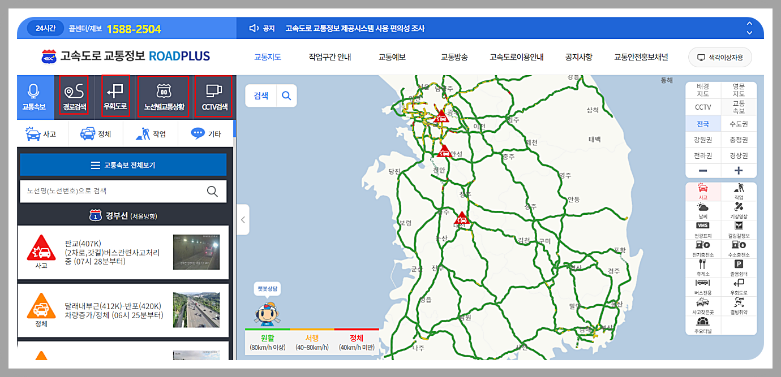
Task: Open the 판교(407K) accident report
Action: [123, 252]
